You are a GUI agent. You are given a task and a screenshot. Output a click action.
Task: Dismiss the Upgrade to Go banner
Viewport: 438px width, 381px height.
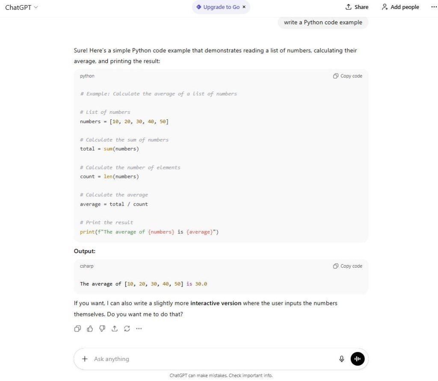(x=244, y=7)
